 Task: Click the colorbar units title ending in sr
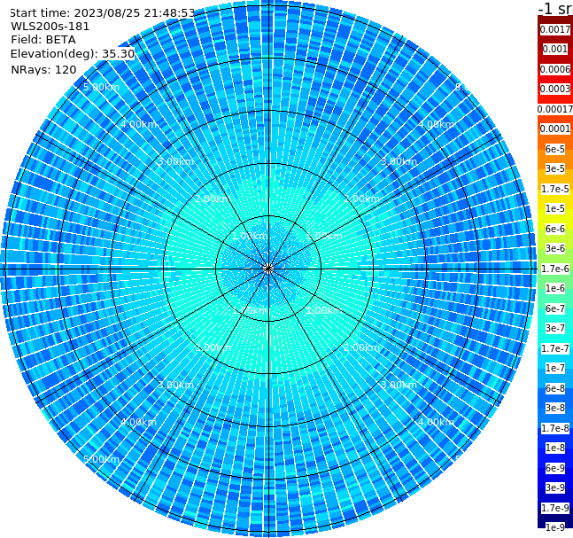click(555, 8)
